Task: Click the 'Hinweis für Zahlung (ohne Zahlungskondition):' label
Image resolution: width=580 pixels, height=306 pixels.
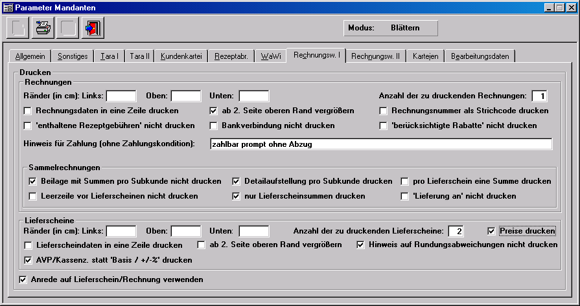Action: [x=109, y=144]
